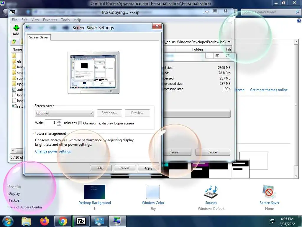
Task: Open the taskbar clock and date
Action: 287,221
